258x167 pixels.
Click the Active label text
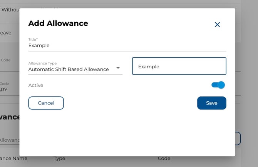[36, 85]
